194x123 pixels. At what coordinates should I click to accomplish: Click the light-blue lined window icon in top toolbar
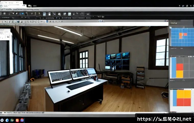(44, 14)
